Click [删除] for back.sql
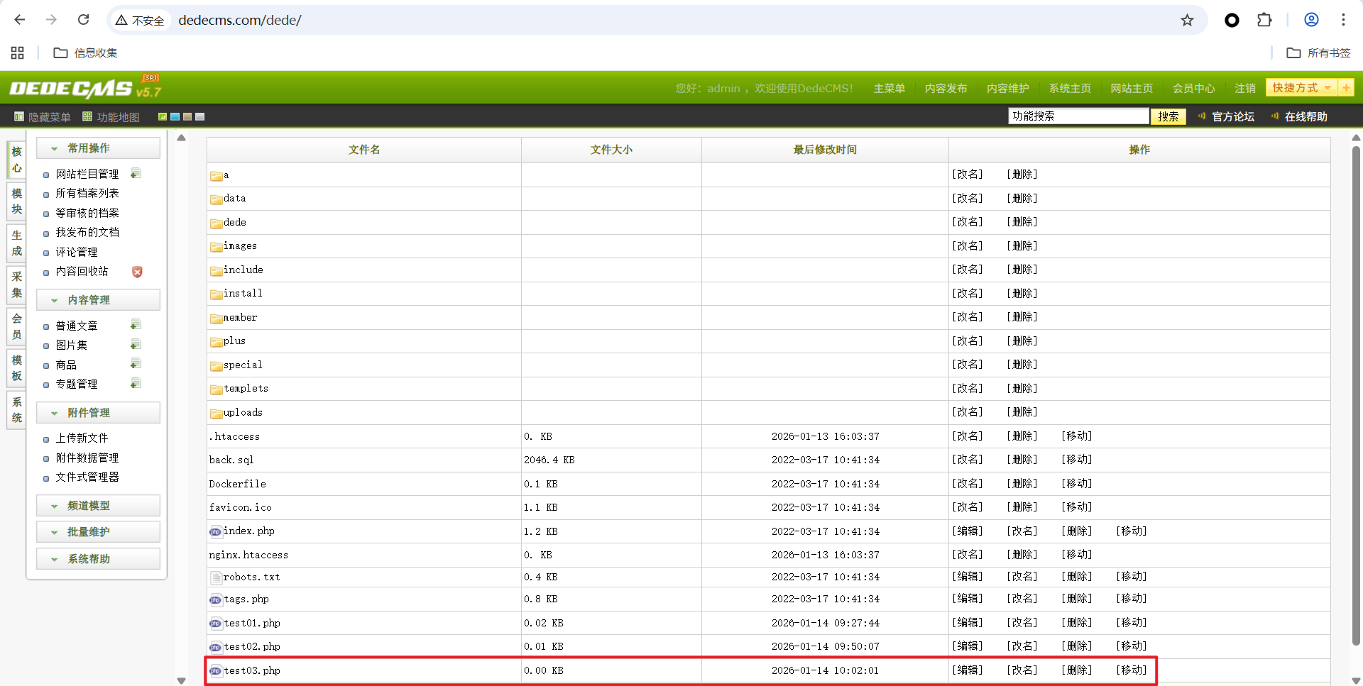1363x686 pixels. pos(1022,459)
